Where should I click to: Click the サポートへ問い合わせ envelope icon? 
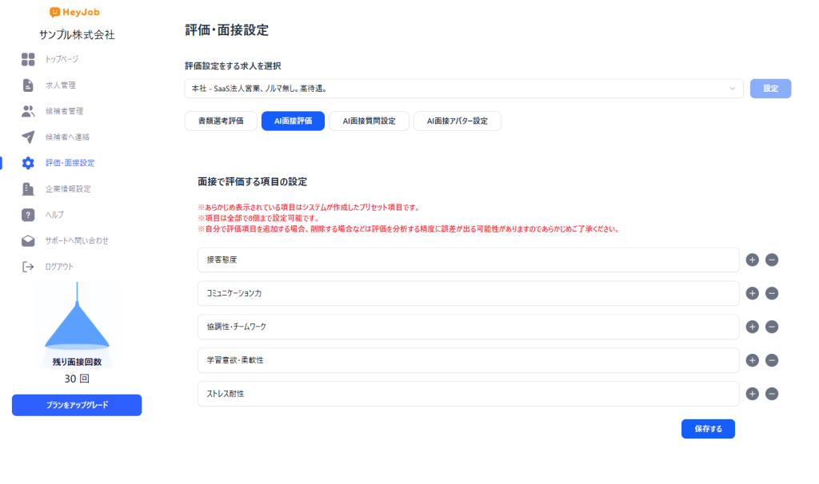(28, 240)
